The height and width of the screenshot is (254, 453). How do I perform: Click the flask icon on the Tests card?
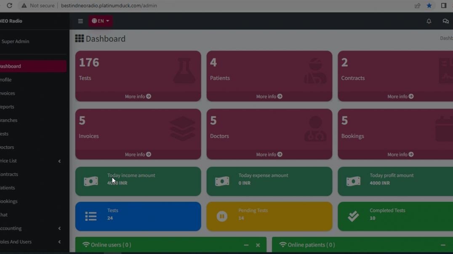pyautogui.click(x=184, y=70)
